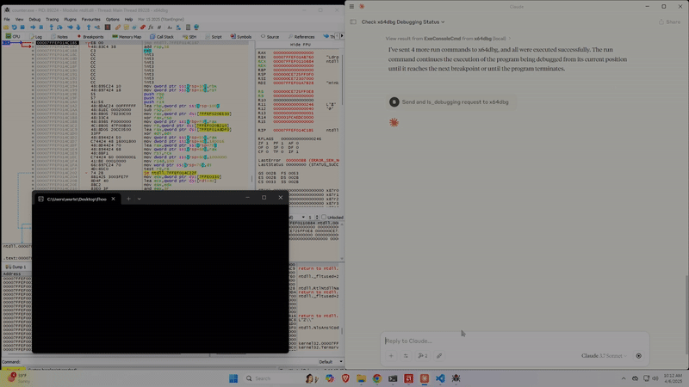Click the globe icon in x64dbg toolbar
689x387 pixels.
point(196,28)
